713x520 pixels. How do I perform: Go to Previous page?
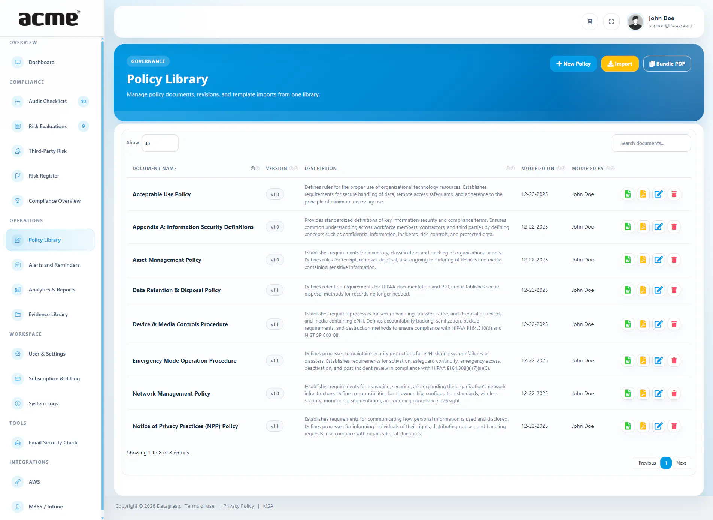tap(647, 463)
